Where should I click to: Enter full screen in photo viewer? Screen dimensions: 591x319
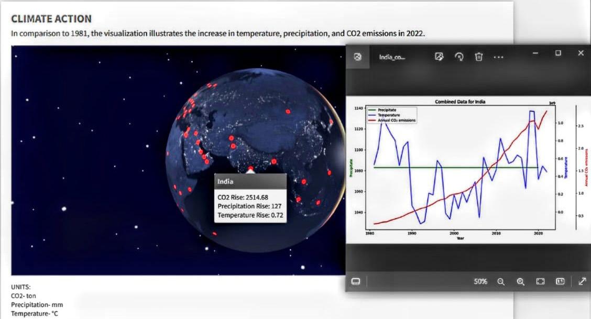(582, 281)
